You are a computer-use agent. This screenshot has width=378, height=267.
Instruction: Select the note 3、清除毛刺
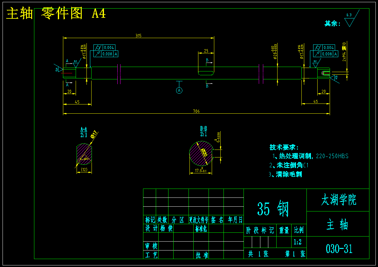click(x=285, y=174)
